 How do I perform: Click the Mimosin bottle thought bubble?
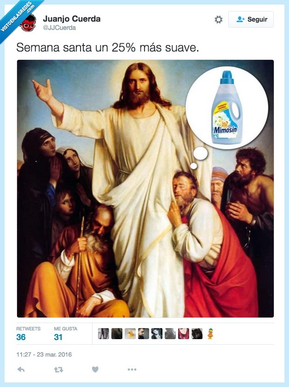click(226, 108)
